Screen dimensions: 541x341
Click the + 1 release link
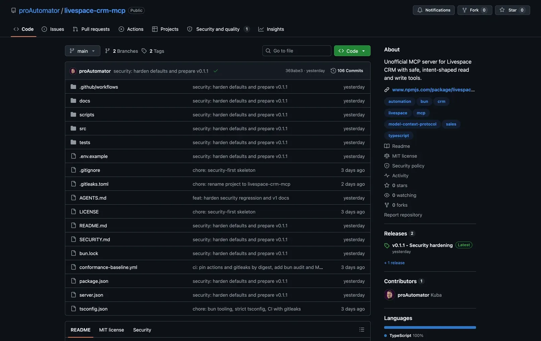(x=394, y=263)
